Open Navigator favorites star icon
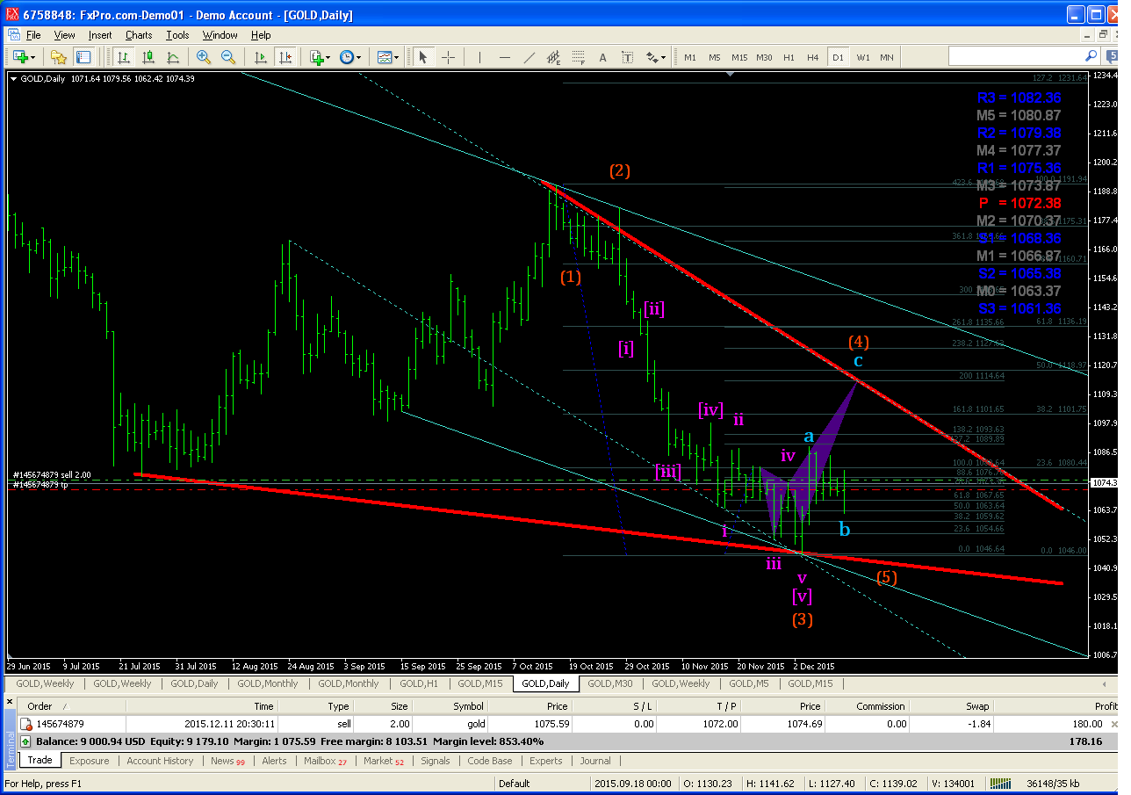Viewport: 1131px width, 795px height. click(58, 57)
